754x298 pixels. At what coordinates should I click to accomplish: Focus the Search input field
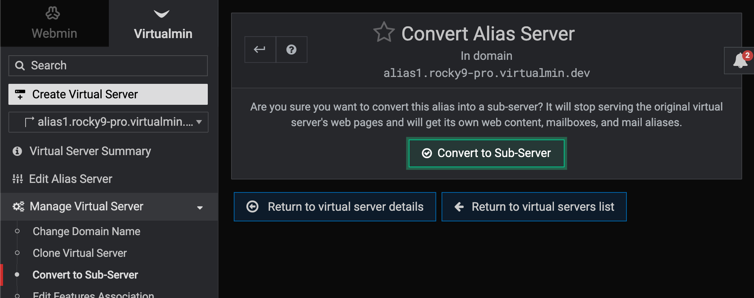[x=108, y=66]
